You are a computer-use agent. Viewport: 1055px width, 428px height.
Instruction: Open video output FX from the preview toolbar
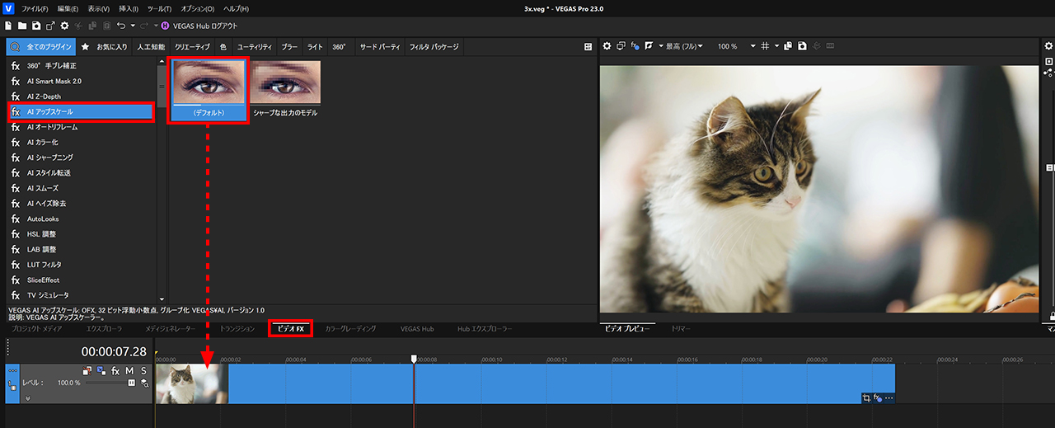pyautogui.click(x=635, y=46)
